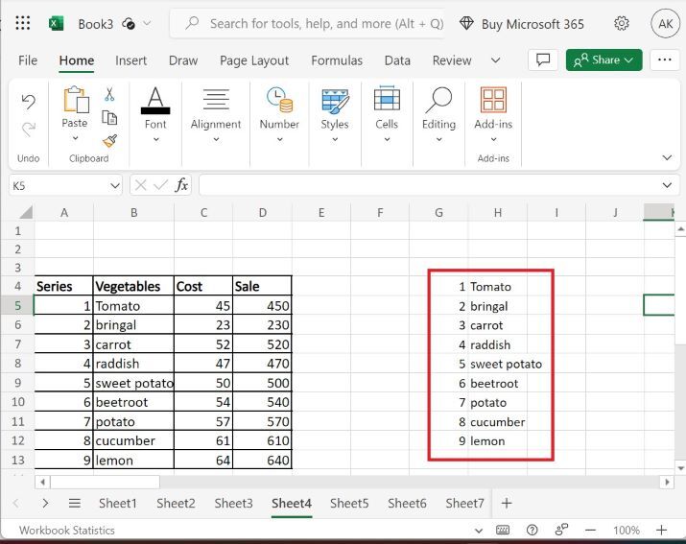686x544 pixels.
Task: Click the Redo arrow icon
Action: tap(29, 130)
